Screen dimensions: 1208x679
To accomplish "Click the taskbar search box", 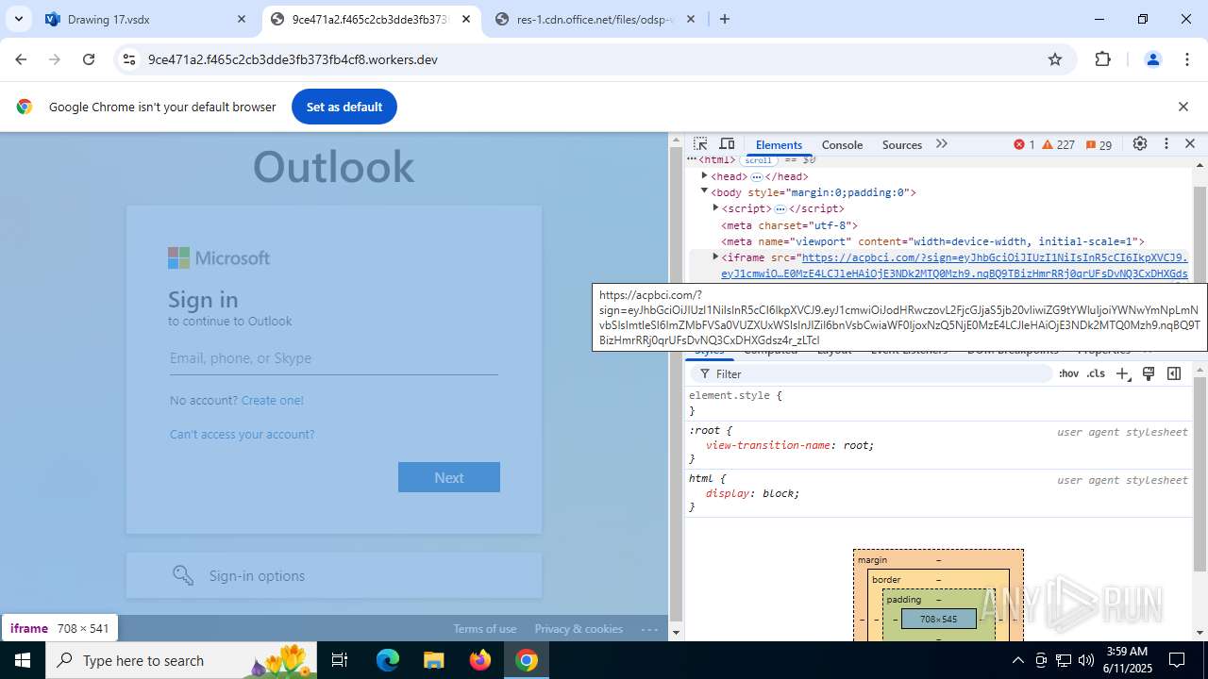I will click(x=183, y=660).
